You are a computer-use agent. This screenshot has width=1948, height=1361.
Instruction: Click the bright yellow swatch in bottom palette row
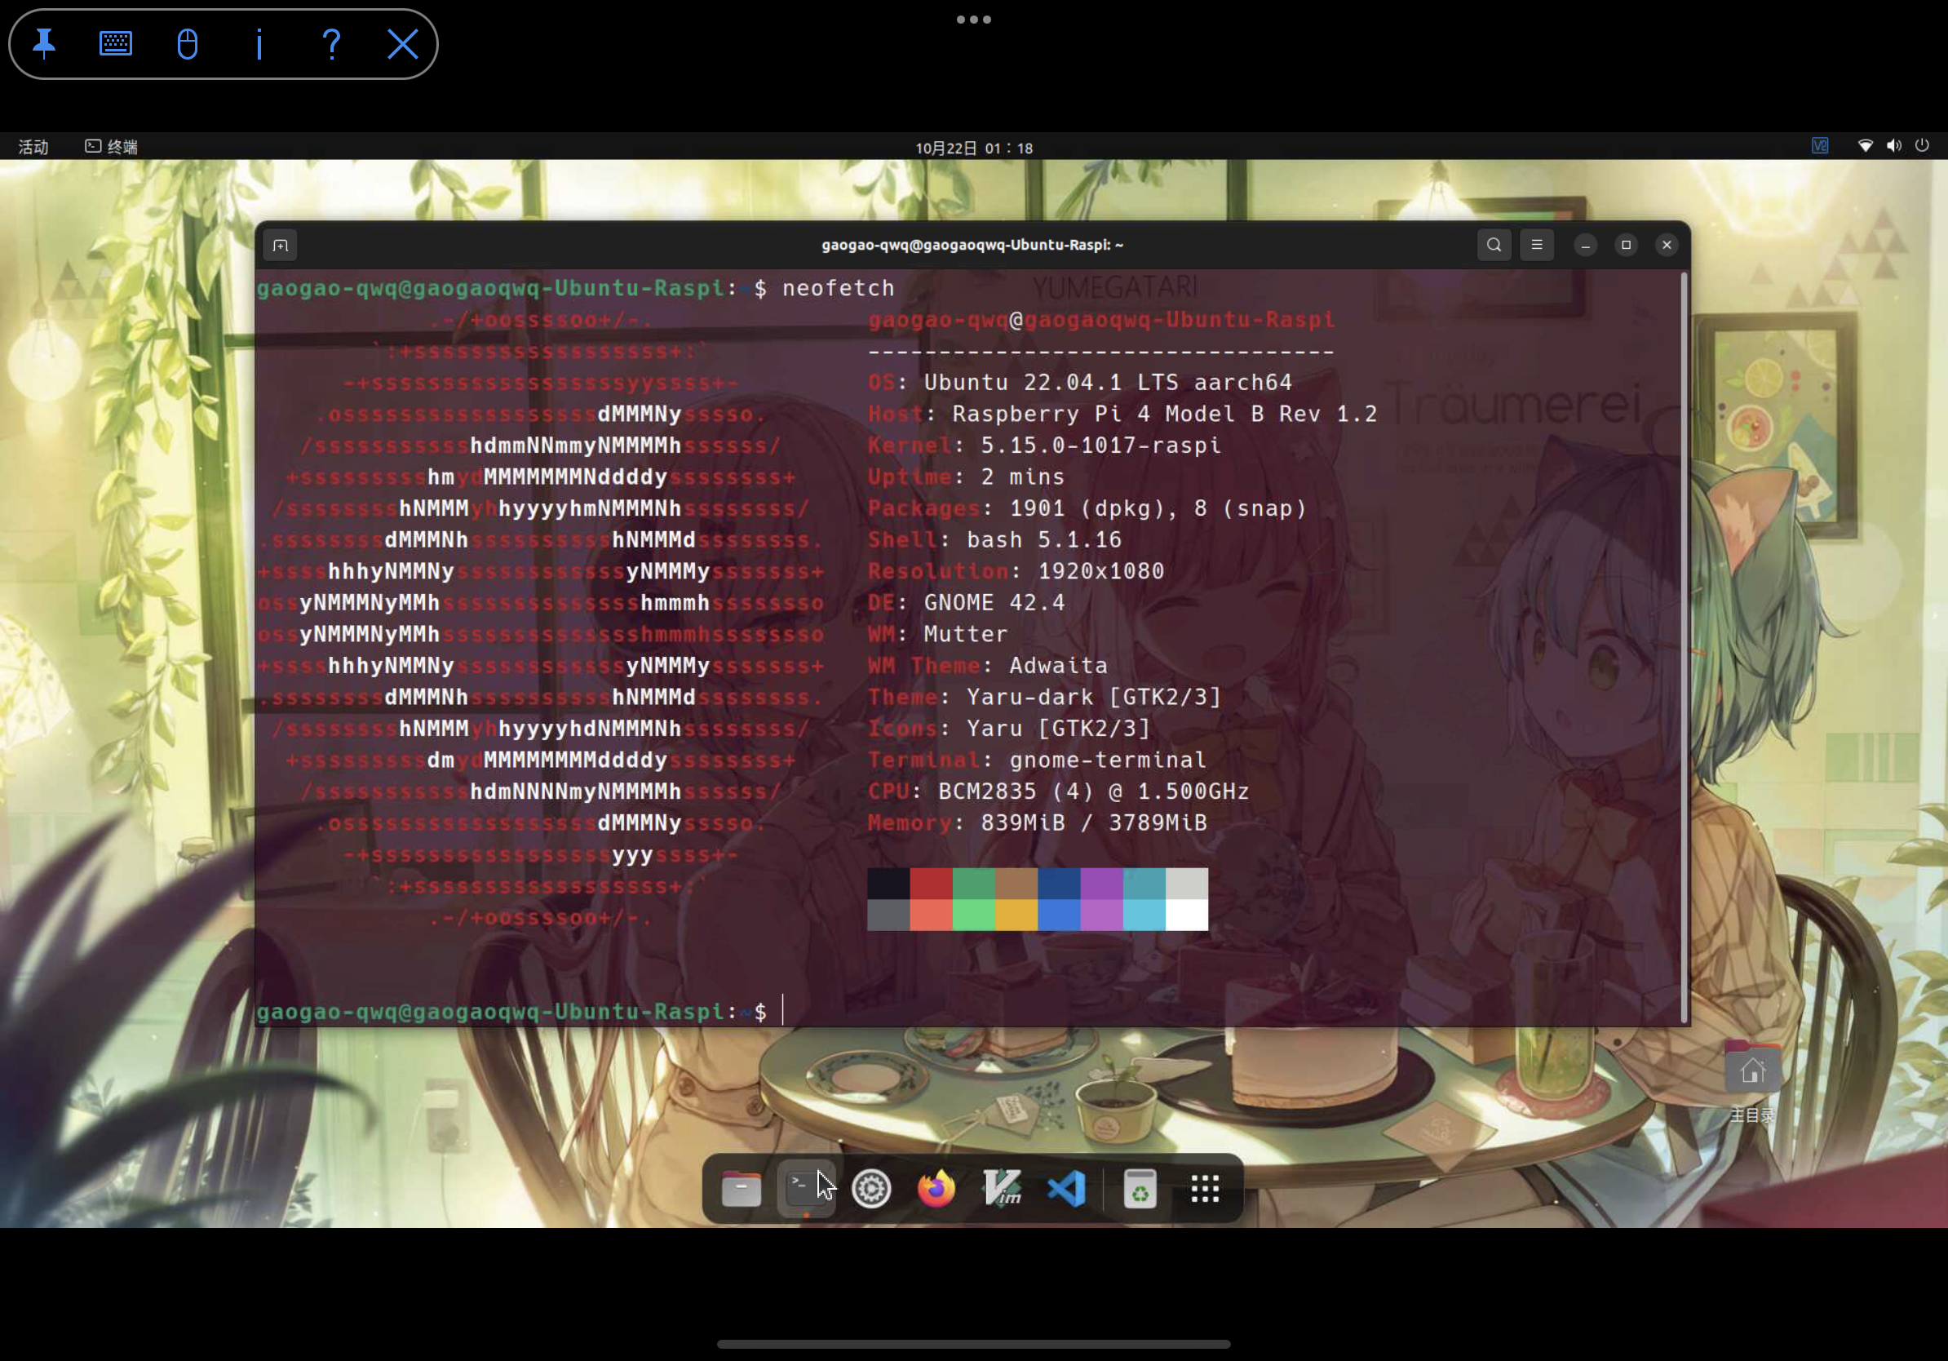pos(1016,915)
